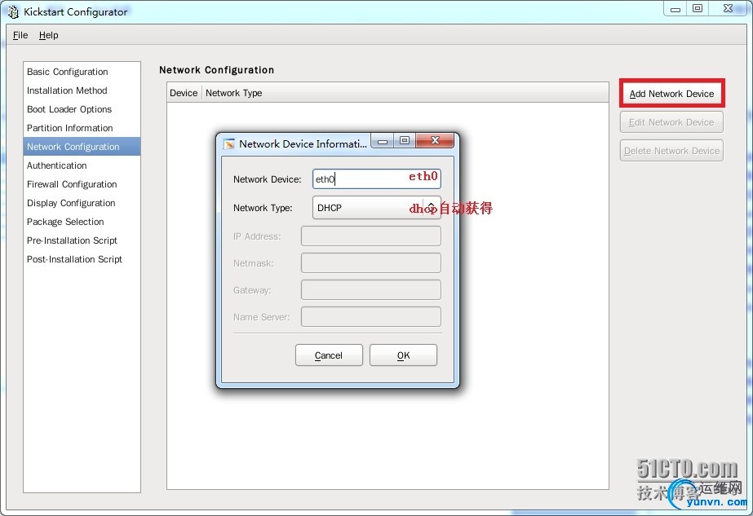Maximize the Kickstart Configurator window
Screen dimensions: 753x516
[698, 8]
